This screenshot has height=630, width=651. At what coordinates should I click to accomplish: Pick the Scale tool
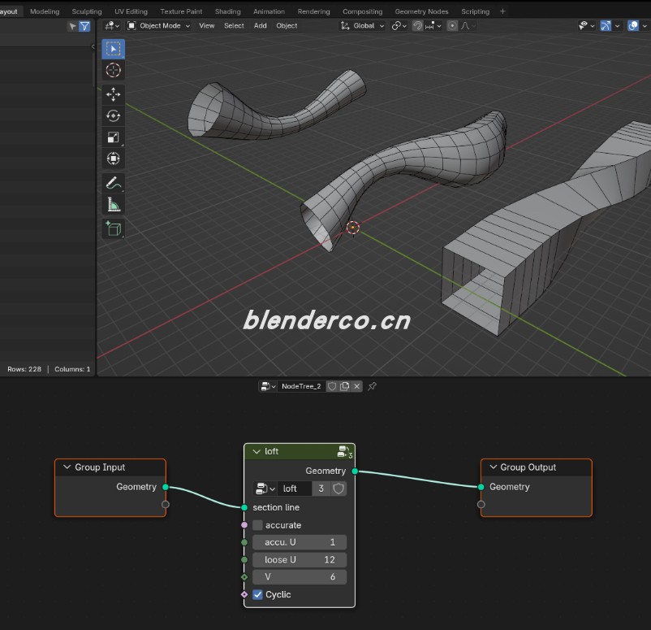(x=113, y=137)
